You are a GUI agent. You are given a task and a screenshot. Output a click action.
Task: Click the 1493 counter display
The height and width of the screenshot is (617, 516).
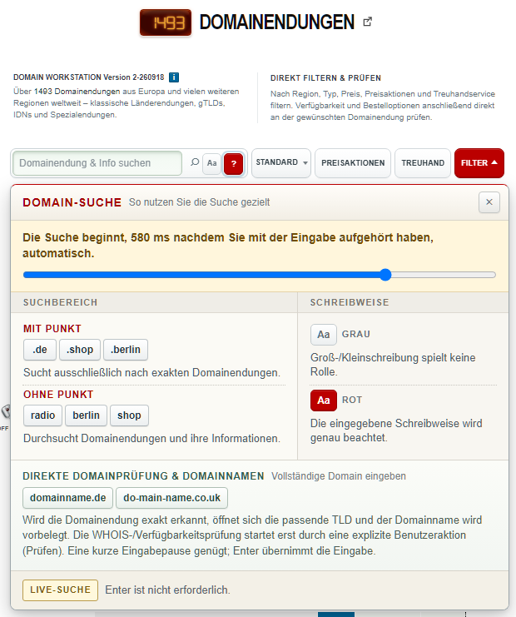pos(166,22)
